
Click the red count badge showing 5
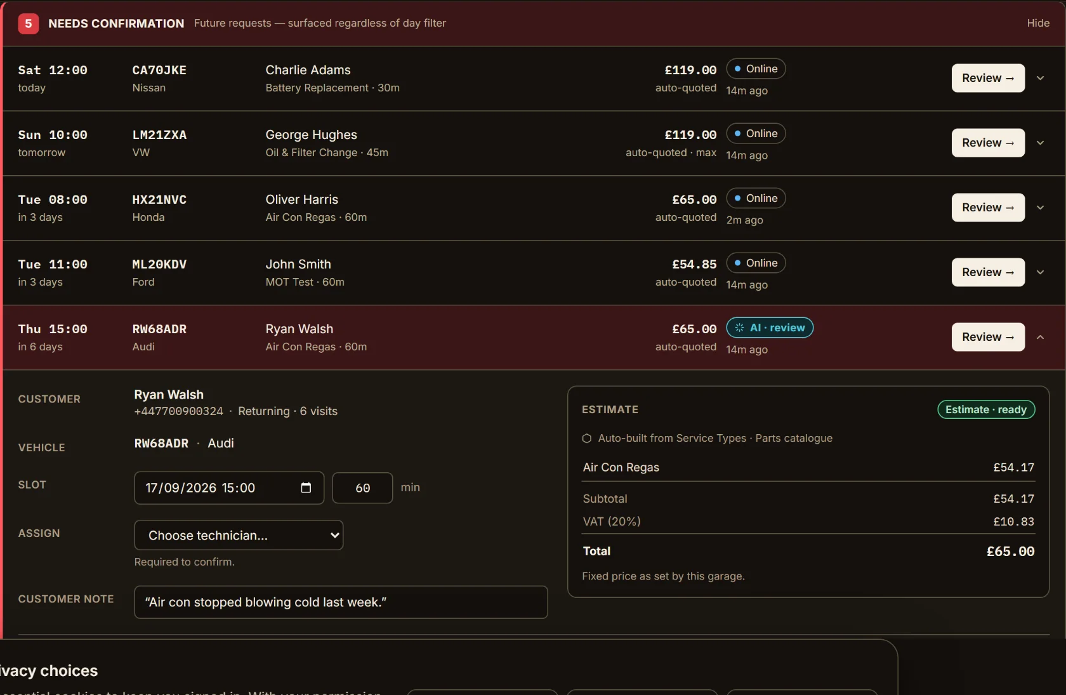(28, 23)
